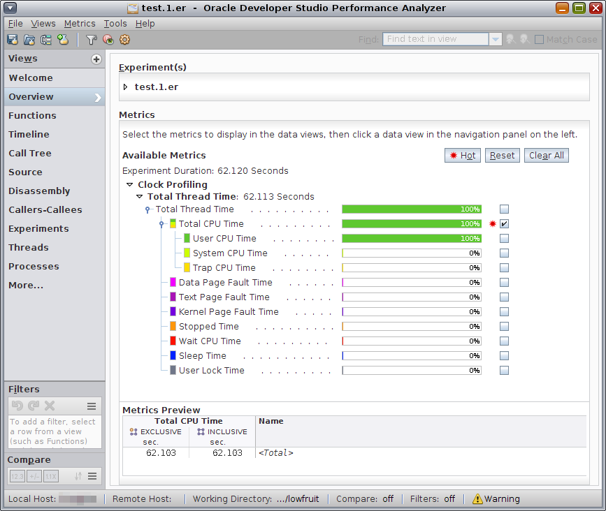606x511 pixels.
Task: Click the EXCLUSIVE column header icon
Action: pyautogui.click(x=134, y=431)
